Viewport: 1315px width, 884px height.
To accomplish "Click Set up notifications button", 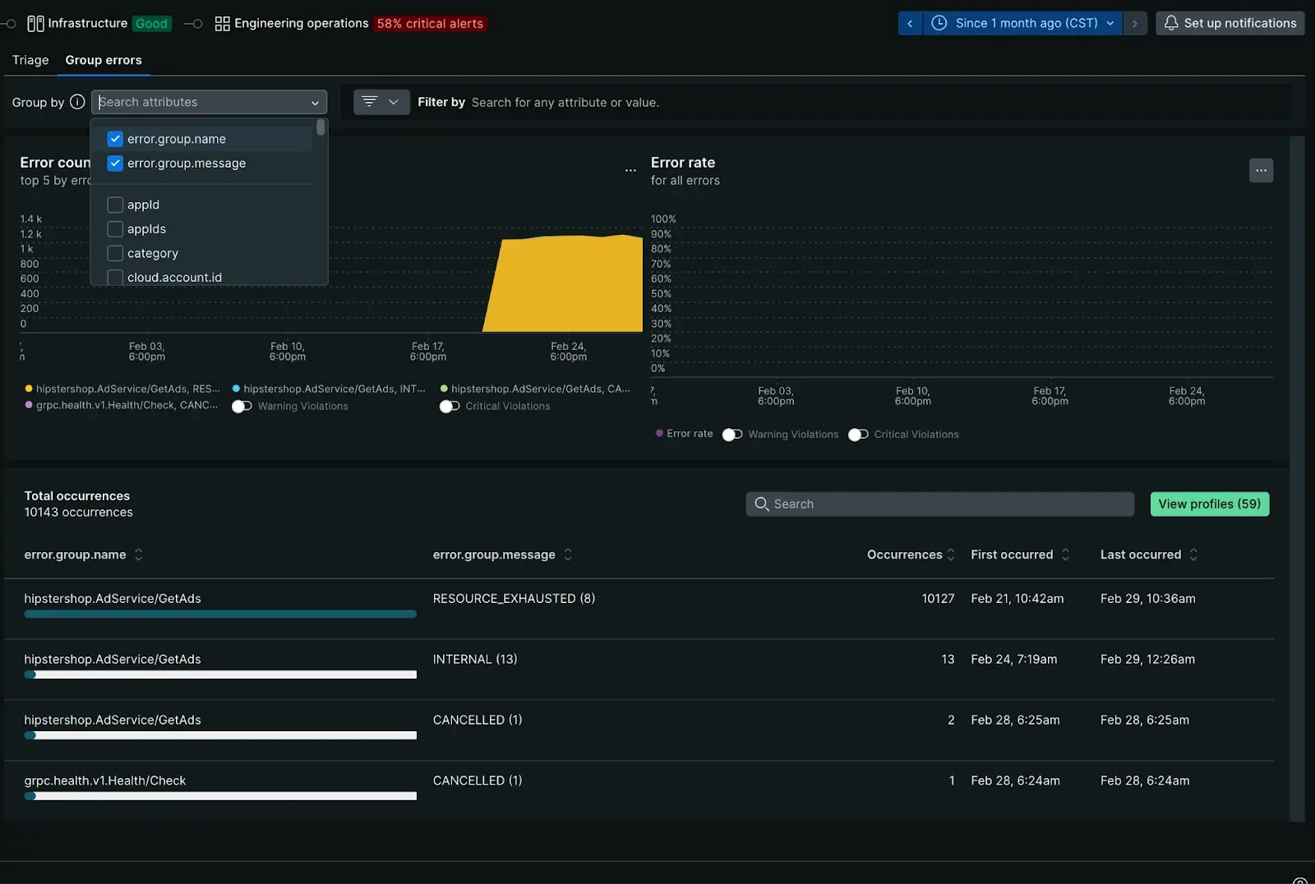I will point(1230,23).
